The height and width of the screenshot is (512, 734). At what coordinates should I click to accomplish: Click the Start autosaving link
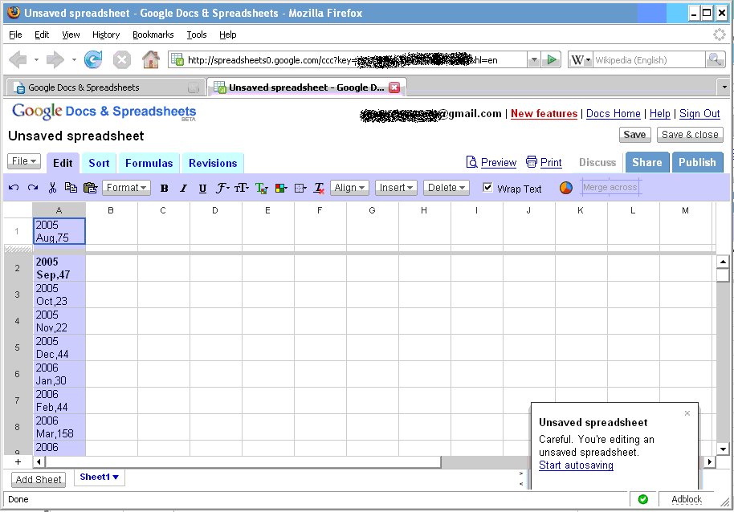pos(576,465)
